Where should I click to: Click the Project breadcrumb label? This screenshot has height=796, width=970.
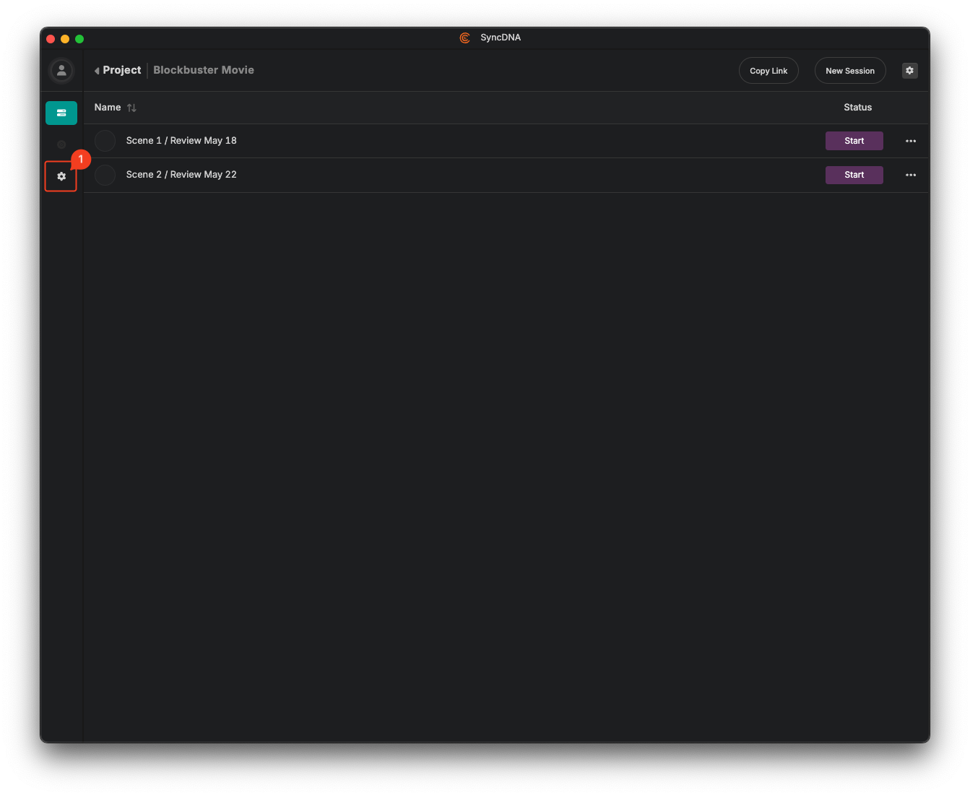tap(121, 70)
